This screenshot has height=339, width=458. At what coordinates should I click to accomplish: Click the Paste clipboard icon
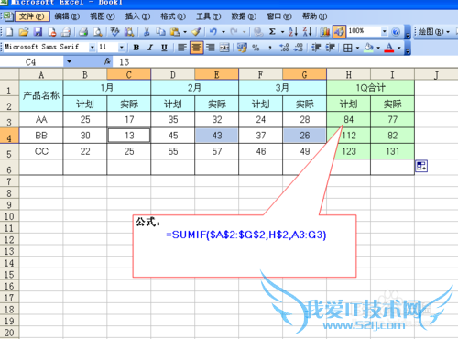point(175,32)
